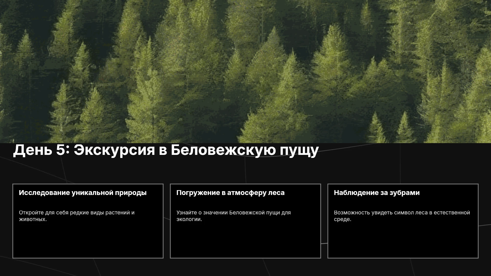491x276 pixels.
Task: Click the word Экскурсия in the title
Action: [x=114, y=150]
